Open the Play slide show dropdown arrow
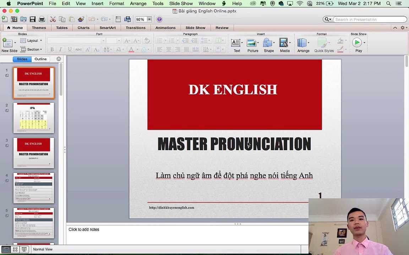Screen dimensions: 409x255 [x=364, y=42]
